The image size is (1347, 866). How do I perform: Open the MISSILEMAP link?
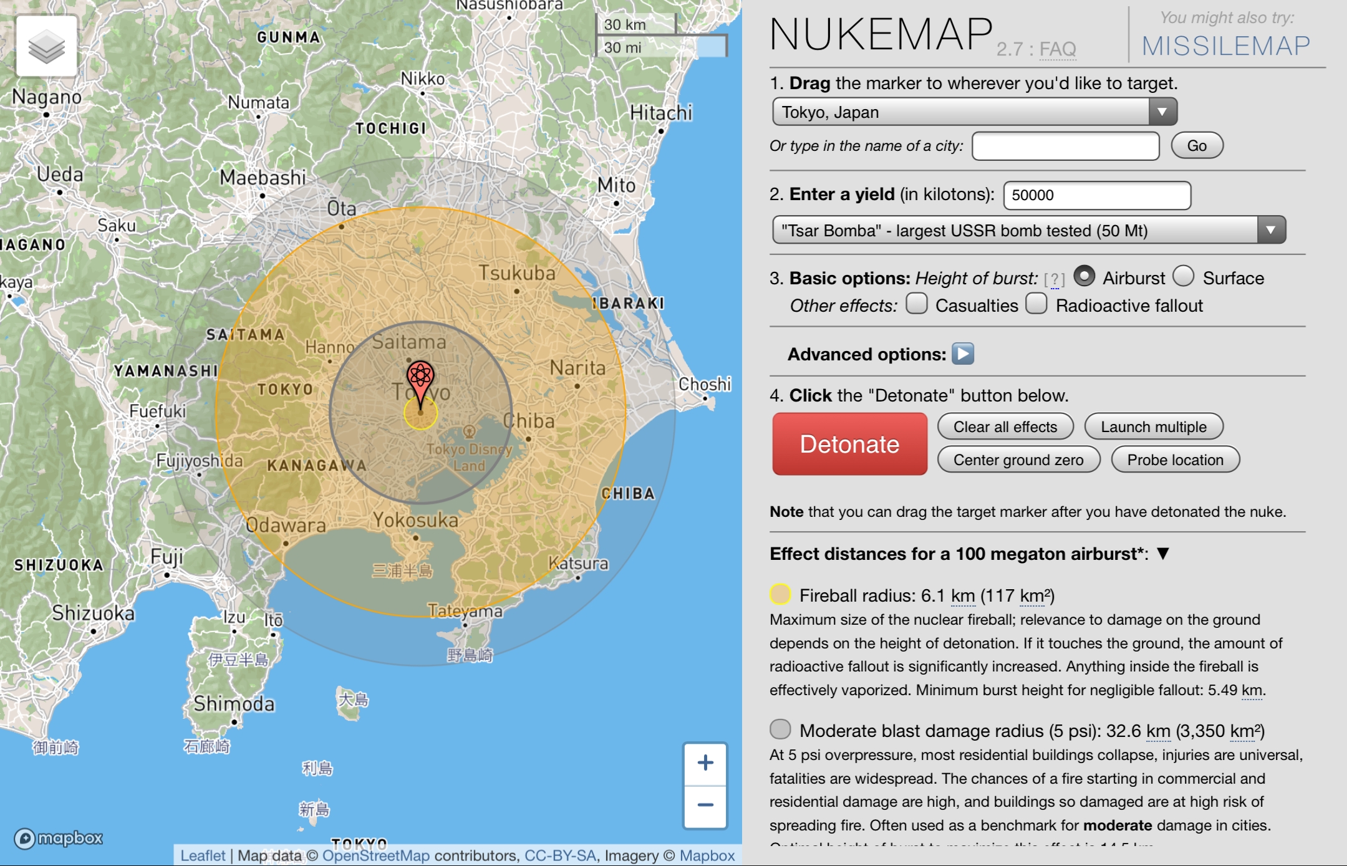click(x=1225, y=46)
